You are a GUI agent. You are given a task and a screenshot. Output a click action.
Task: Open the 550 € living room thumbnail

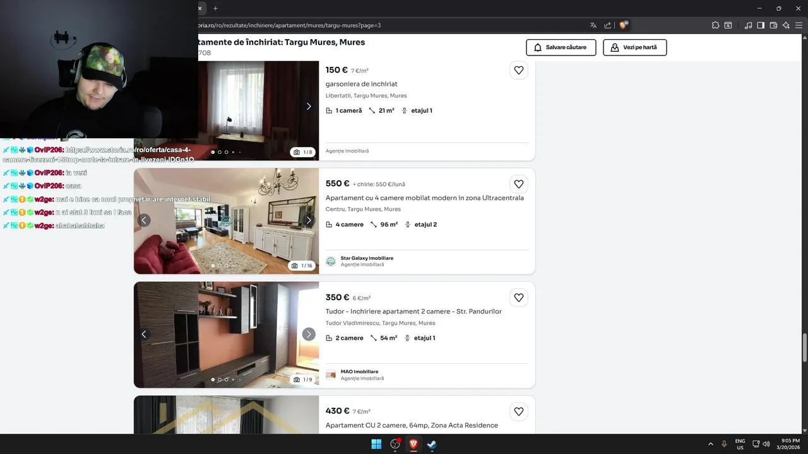(226, 221)
